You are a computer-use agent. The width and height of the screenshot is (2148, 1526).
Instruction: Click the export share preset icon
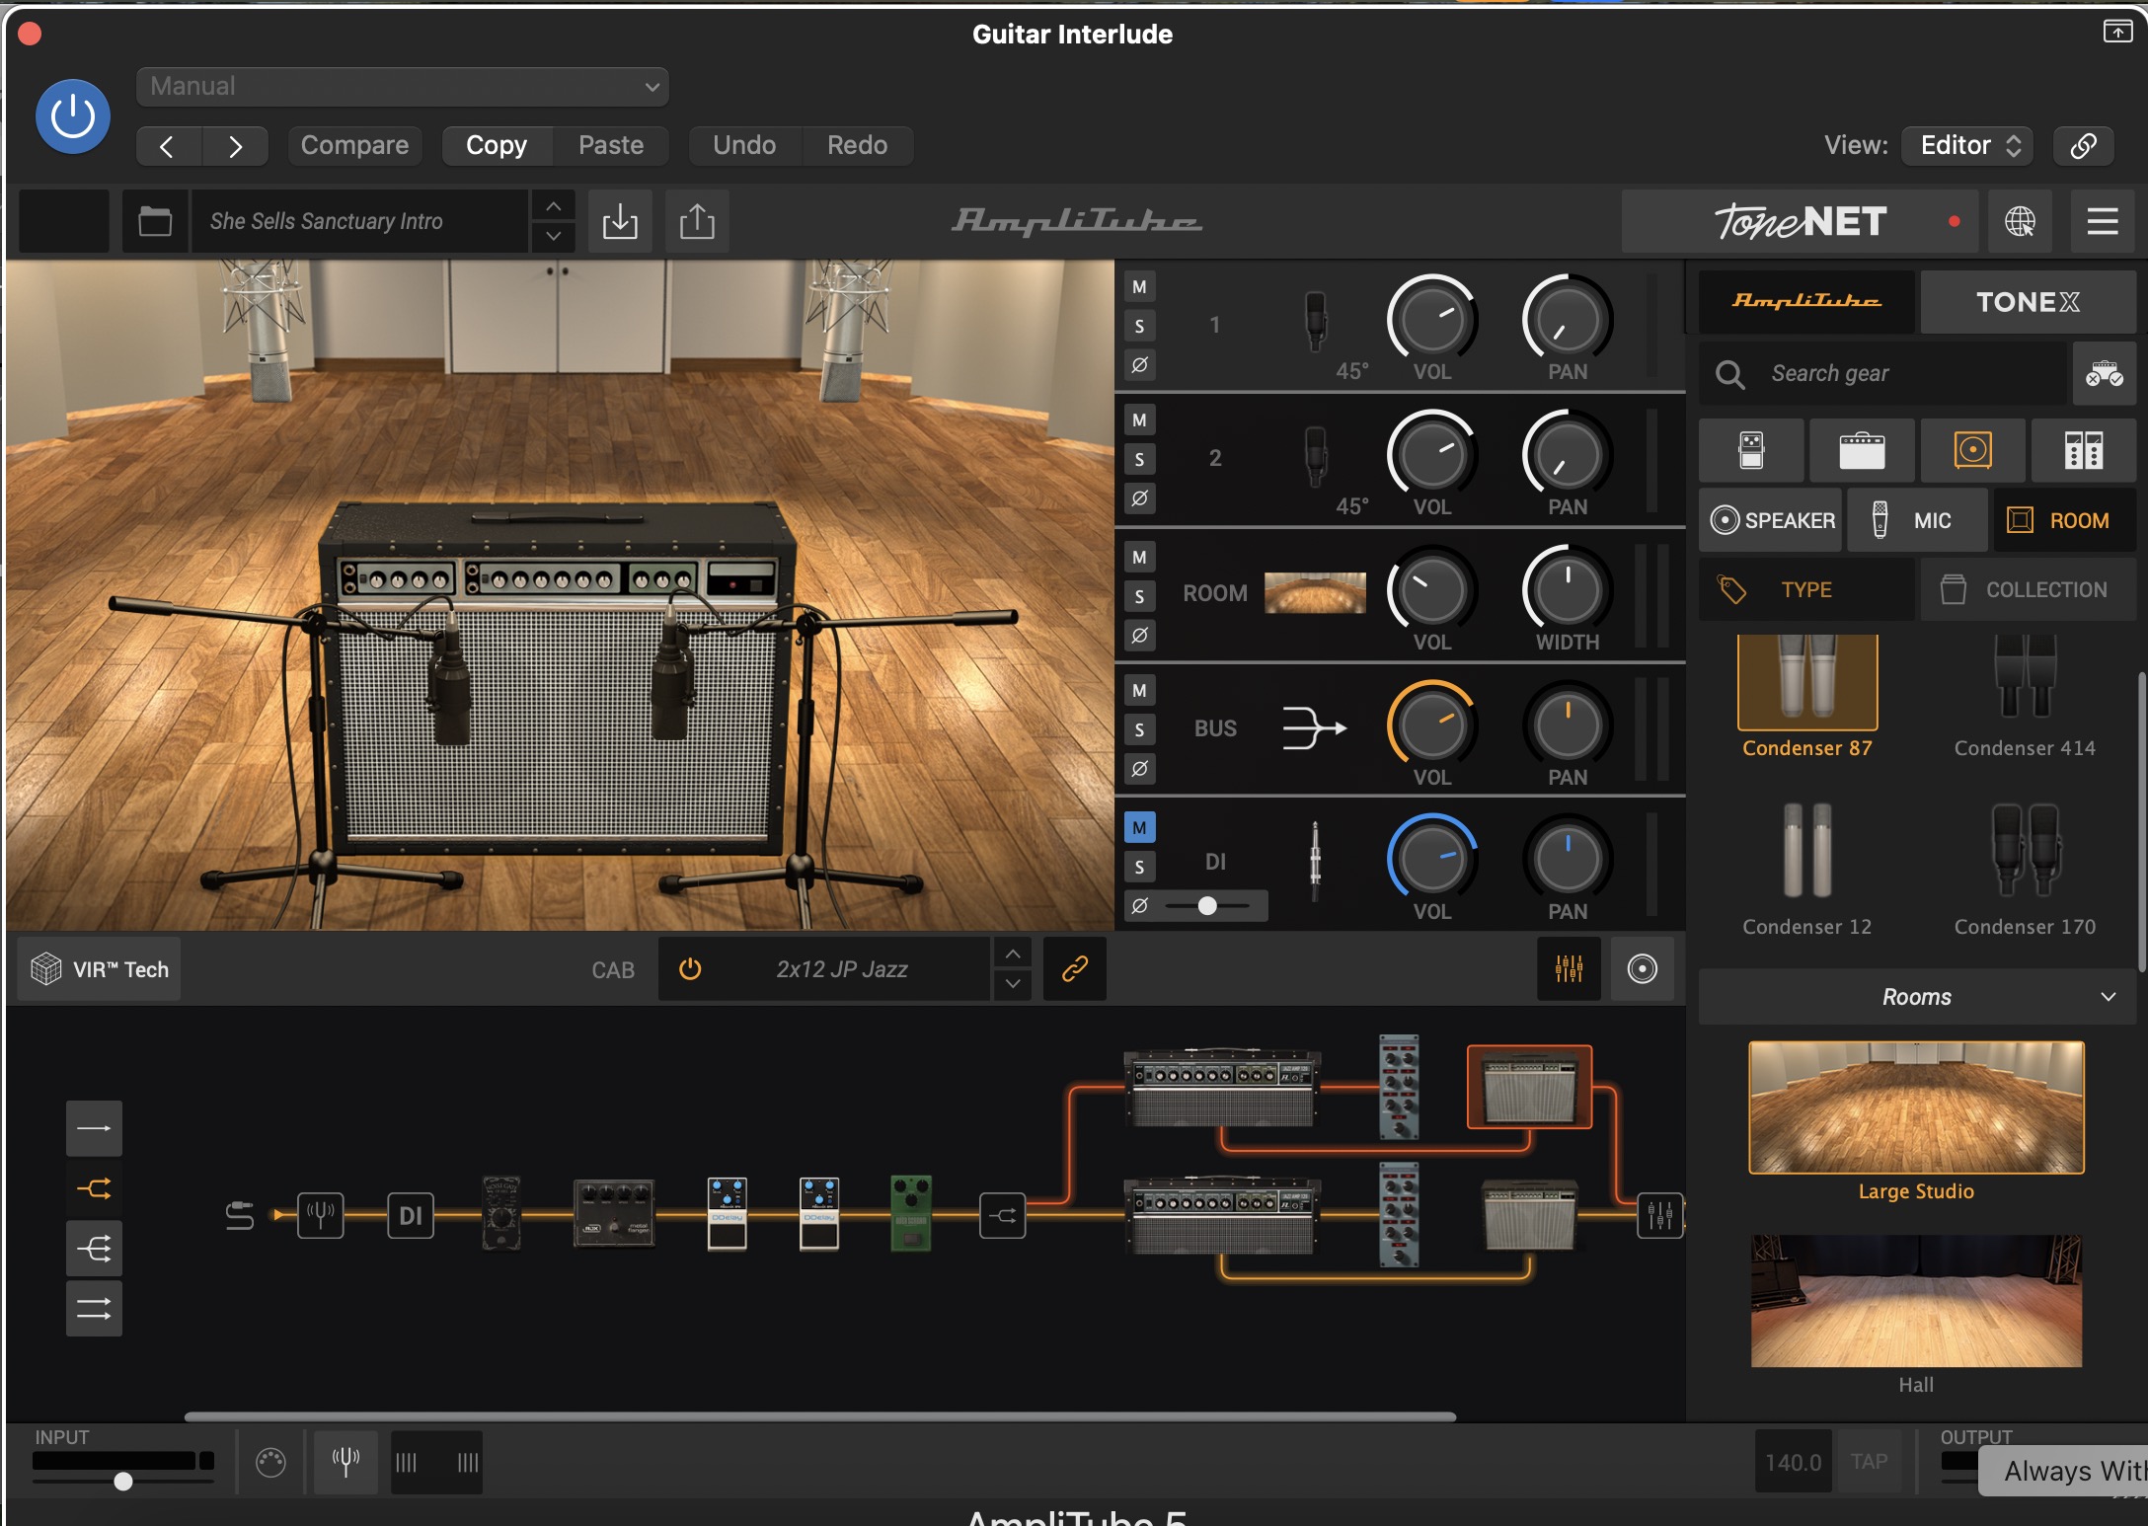(x=697, y=221)
